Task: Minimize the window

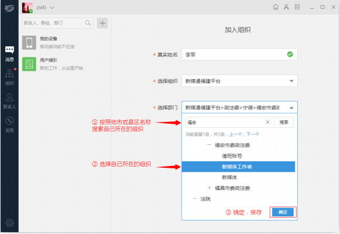Action: [312, 8]
